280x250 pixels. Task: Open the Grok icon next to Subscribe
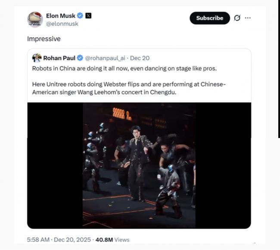point(237,18)
